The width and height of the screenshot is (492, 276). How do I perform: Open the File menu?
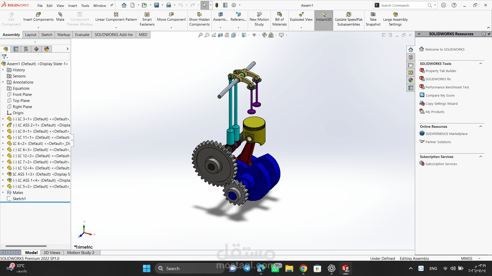pos(40,5)
